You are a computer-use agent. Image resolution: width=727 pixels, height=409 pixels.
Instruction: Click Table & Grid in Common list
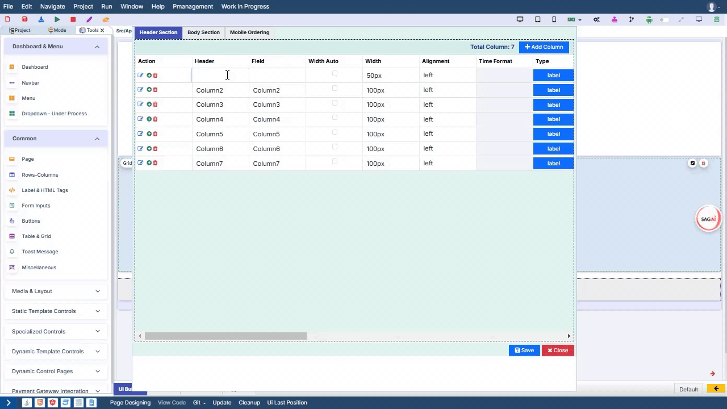[36, 236]
